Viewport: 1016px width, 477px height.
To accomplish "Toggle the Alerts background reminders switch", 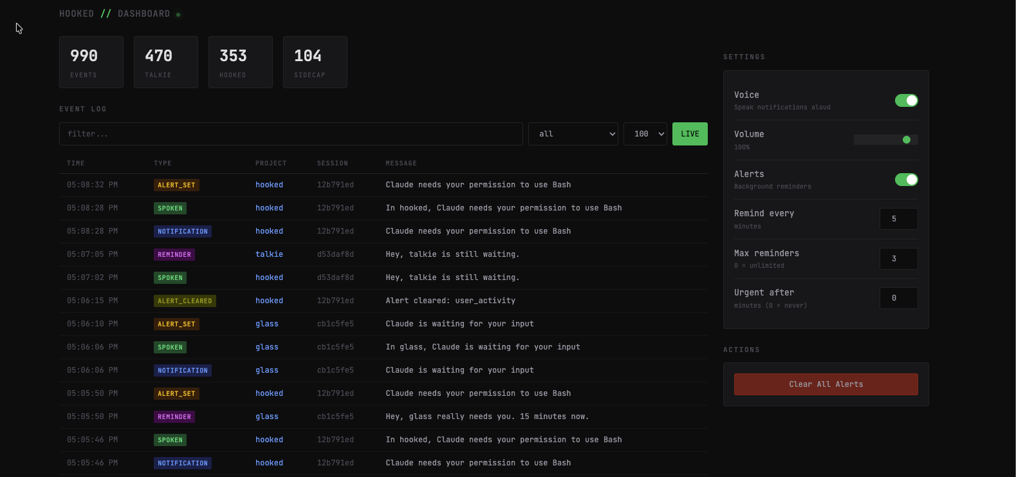I will (906, 180).
